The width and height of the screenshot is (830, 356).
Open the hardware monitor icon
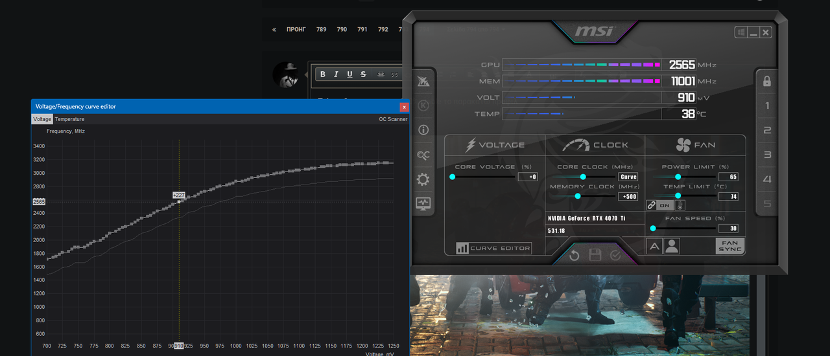[423, 203]
